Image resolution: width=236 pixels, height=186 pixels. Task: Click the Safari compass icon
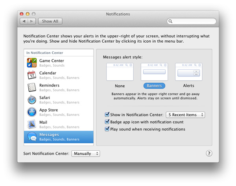[32, 99]
